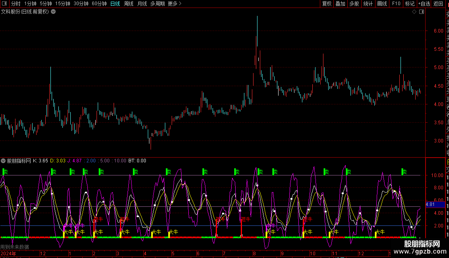Click the D: 3.03 value label
Image resolution: width=449 pixels, height=258 pixels.
58,161
